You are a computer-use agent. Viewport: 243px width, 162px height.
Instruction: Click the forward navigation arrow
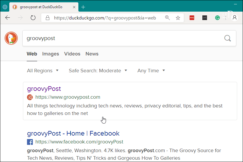pos(20,18)
